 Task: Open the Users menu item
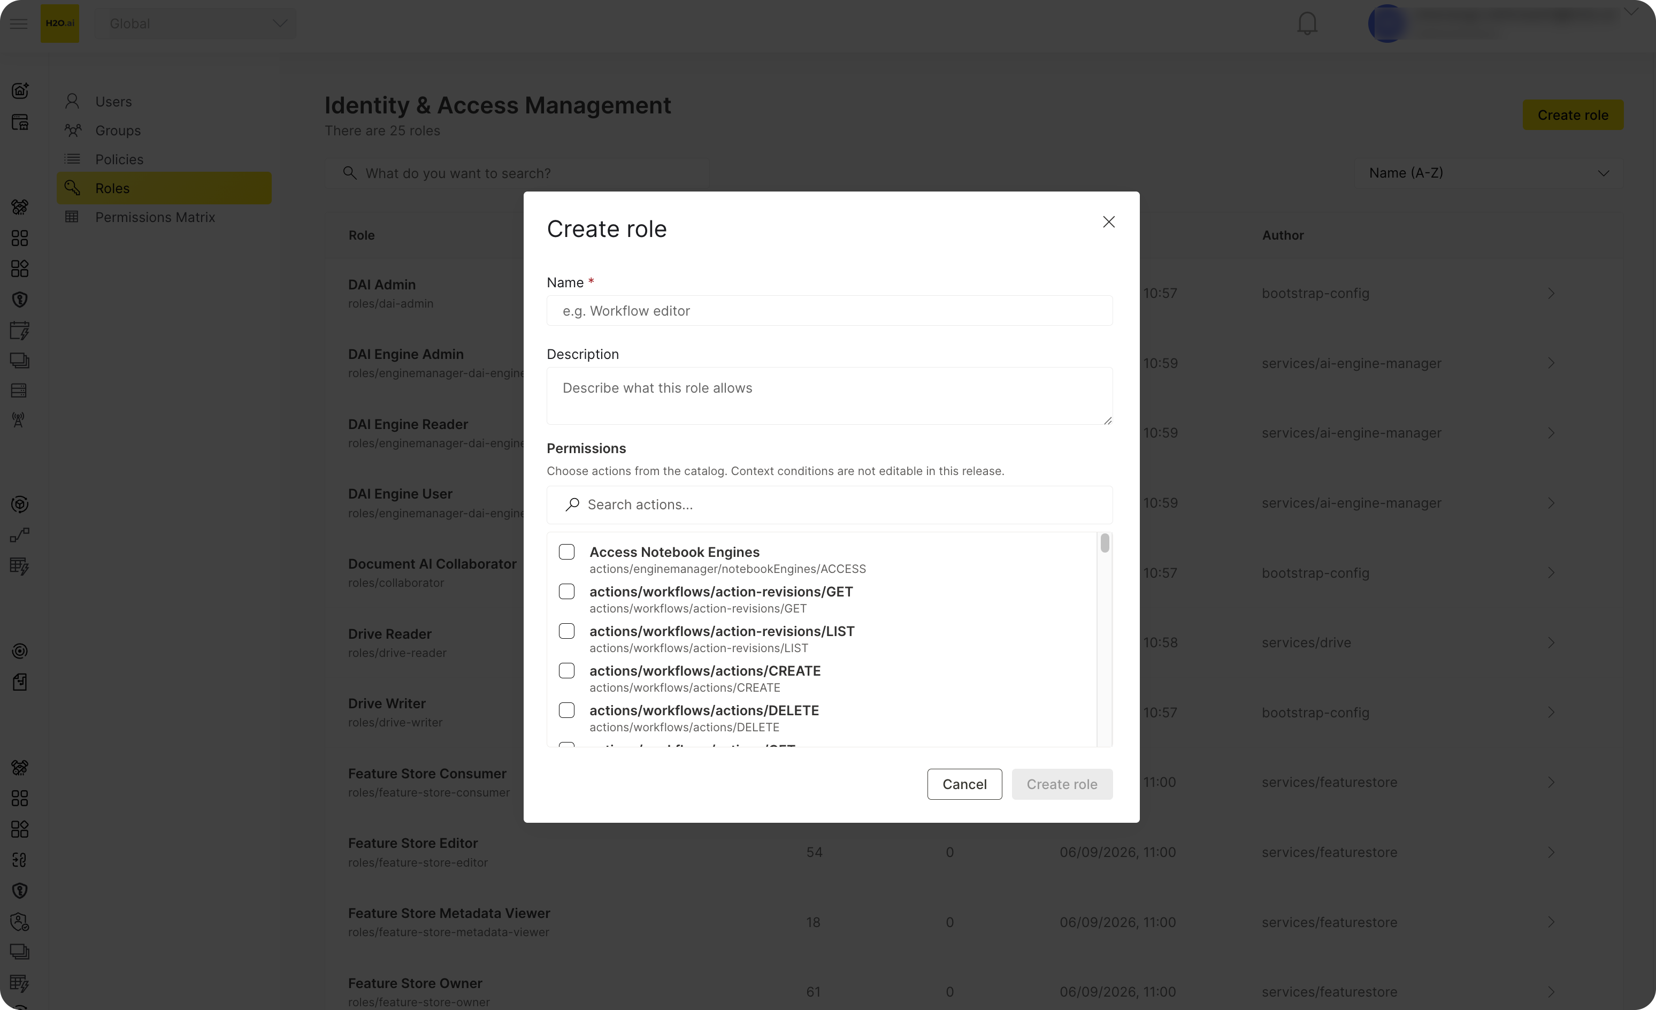pyautogui.click(x=164, y=102)
